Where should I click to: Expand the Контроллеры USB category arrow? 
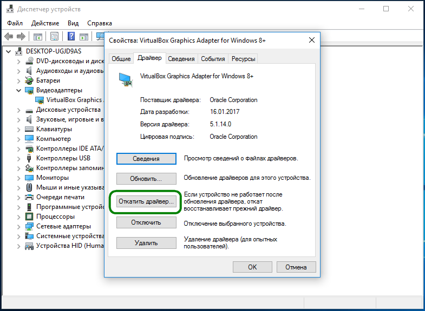19,159
